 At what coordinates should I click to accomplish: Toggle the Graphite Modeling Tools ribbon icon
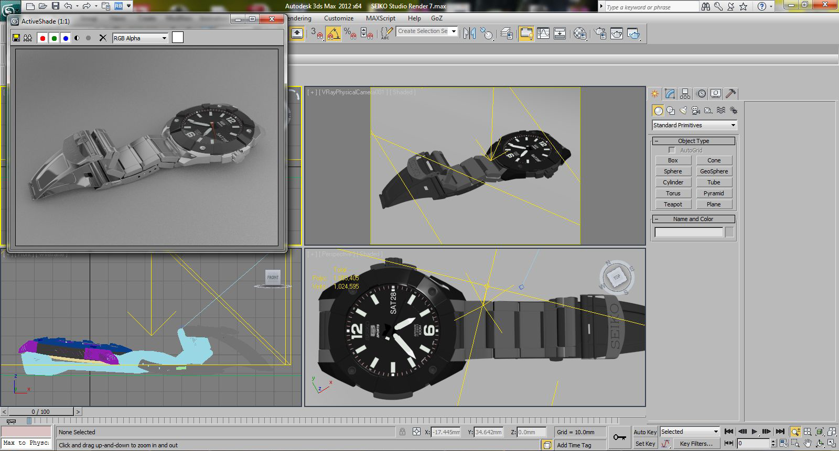pyautogui.click(x=526, y=34)
